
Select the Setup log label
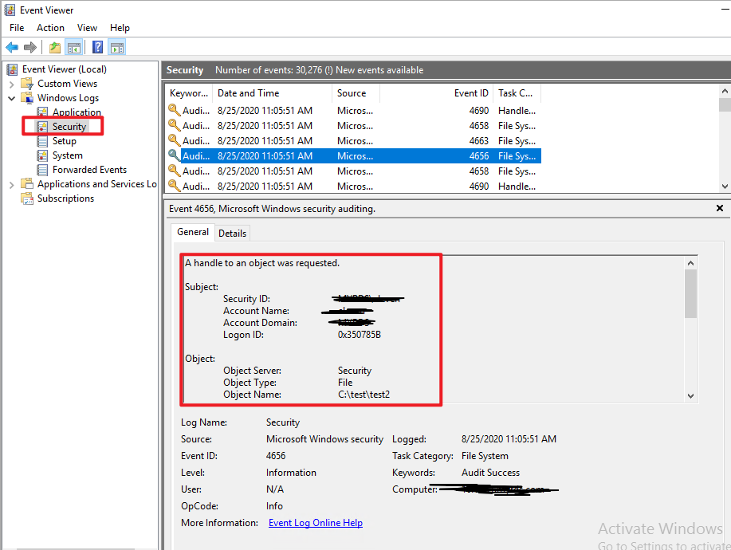pos(65,141)
